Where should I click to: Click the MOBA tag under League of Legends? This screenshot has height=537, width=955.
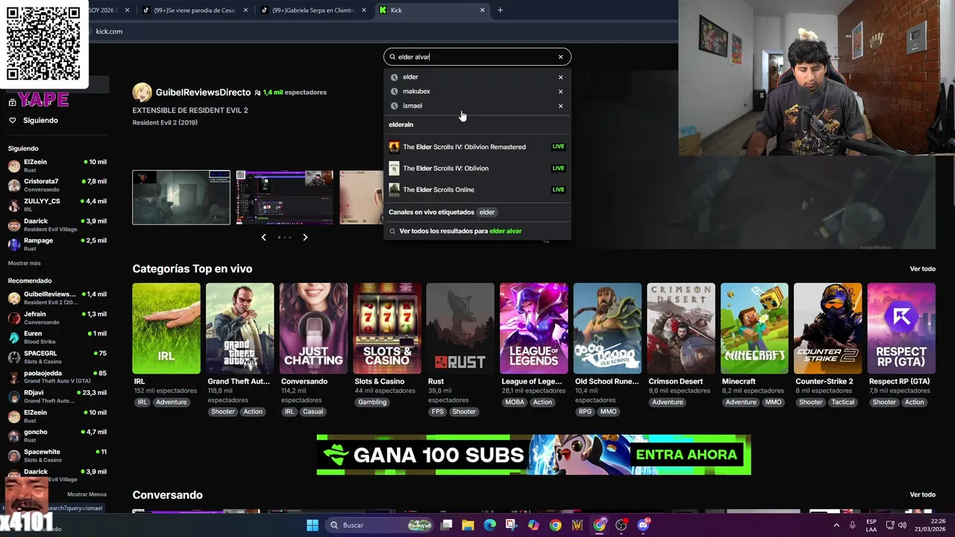pos(515,402)
